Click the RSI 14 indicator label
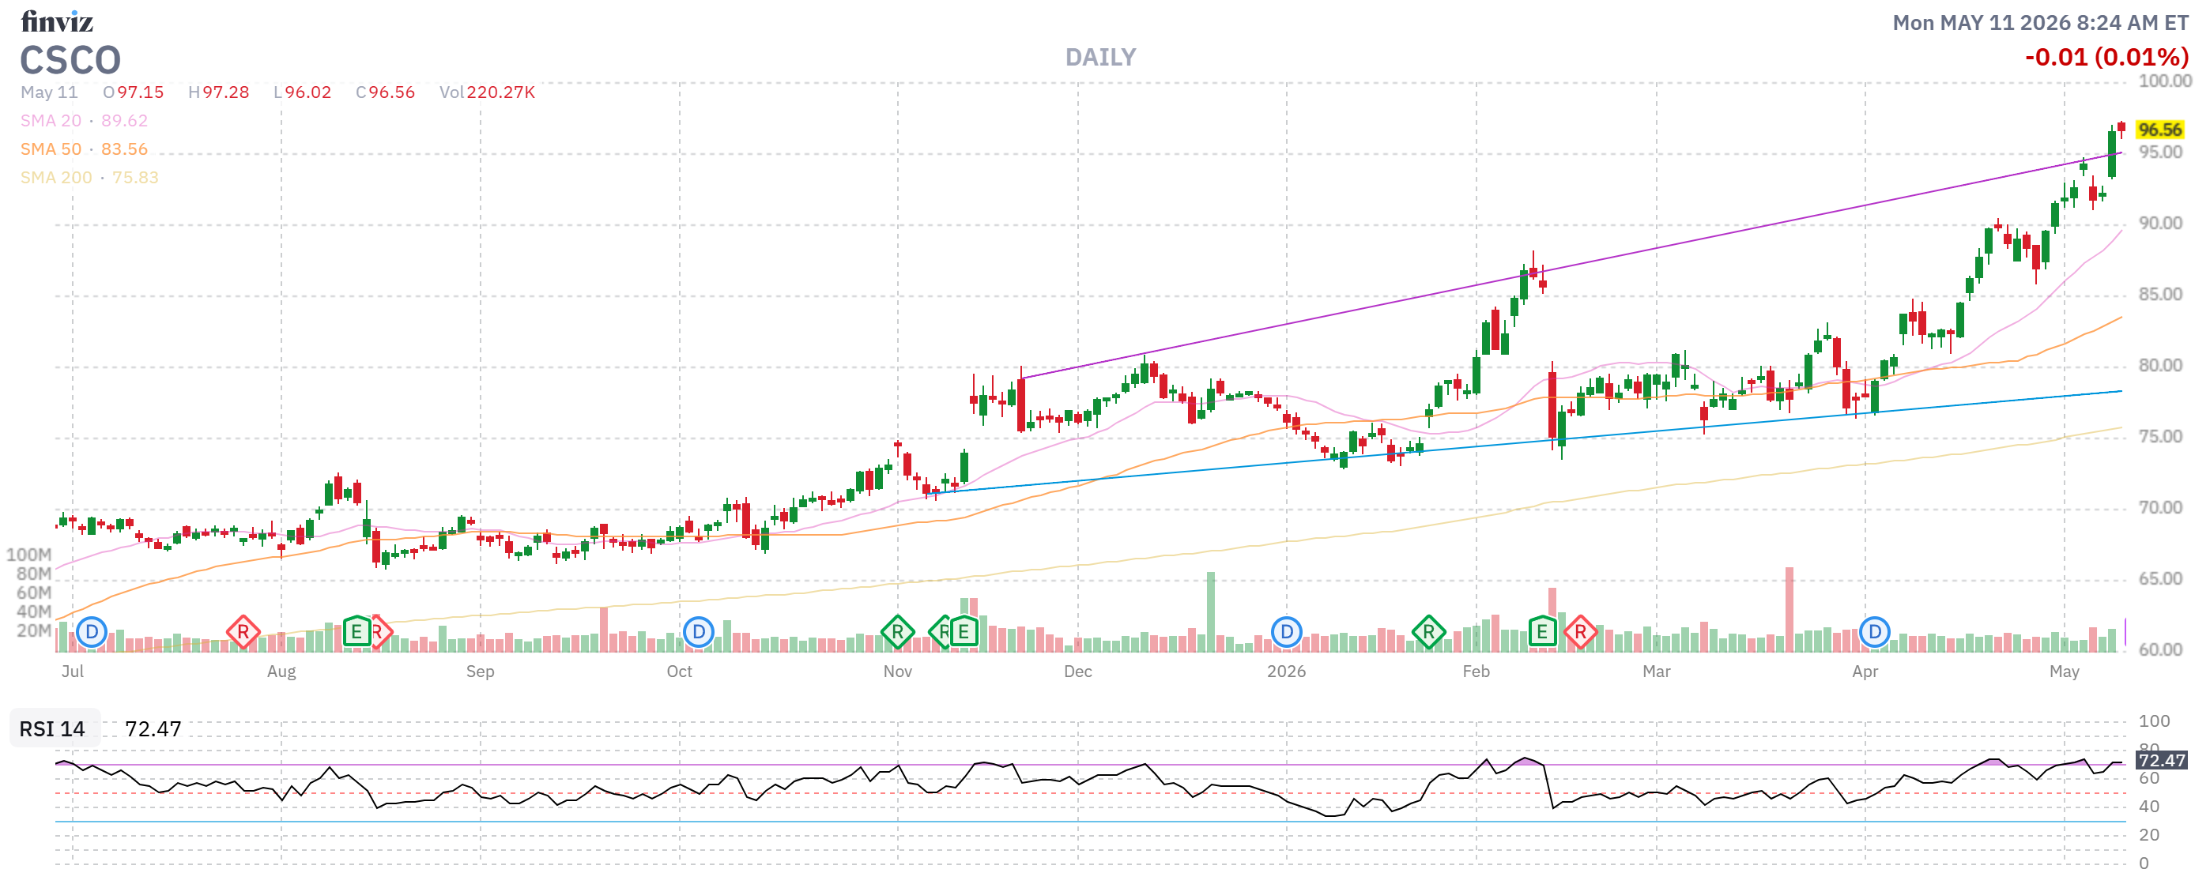Image resolution: width=2210 pixels, height=888 pixels. pyautogui.click(x=52, y=728)
